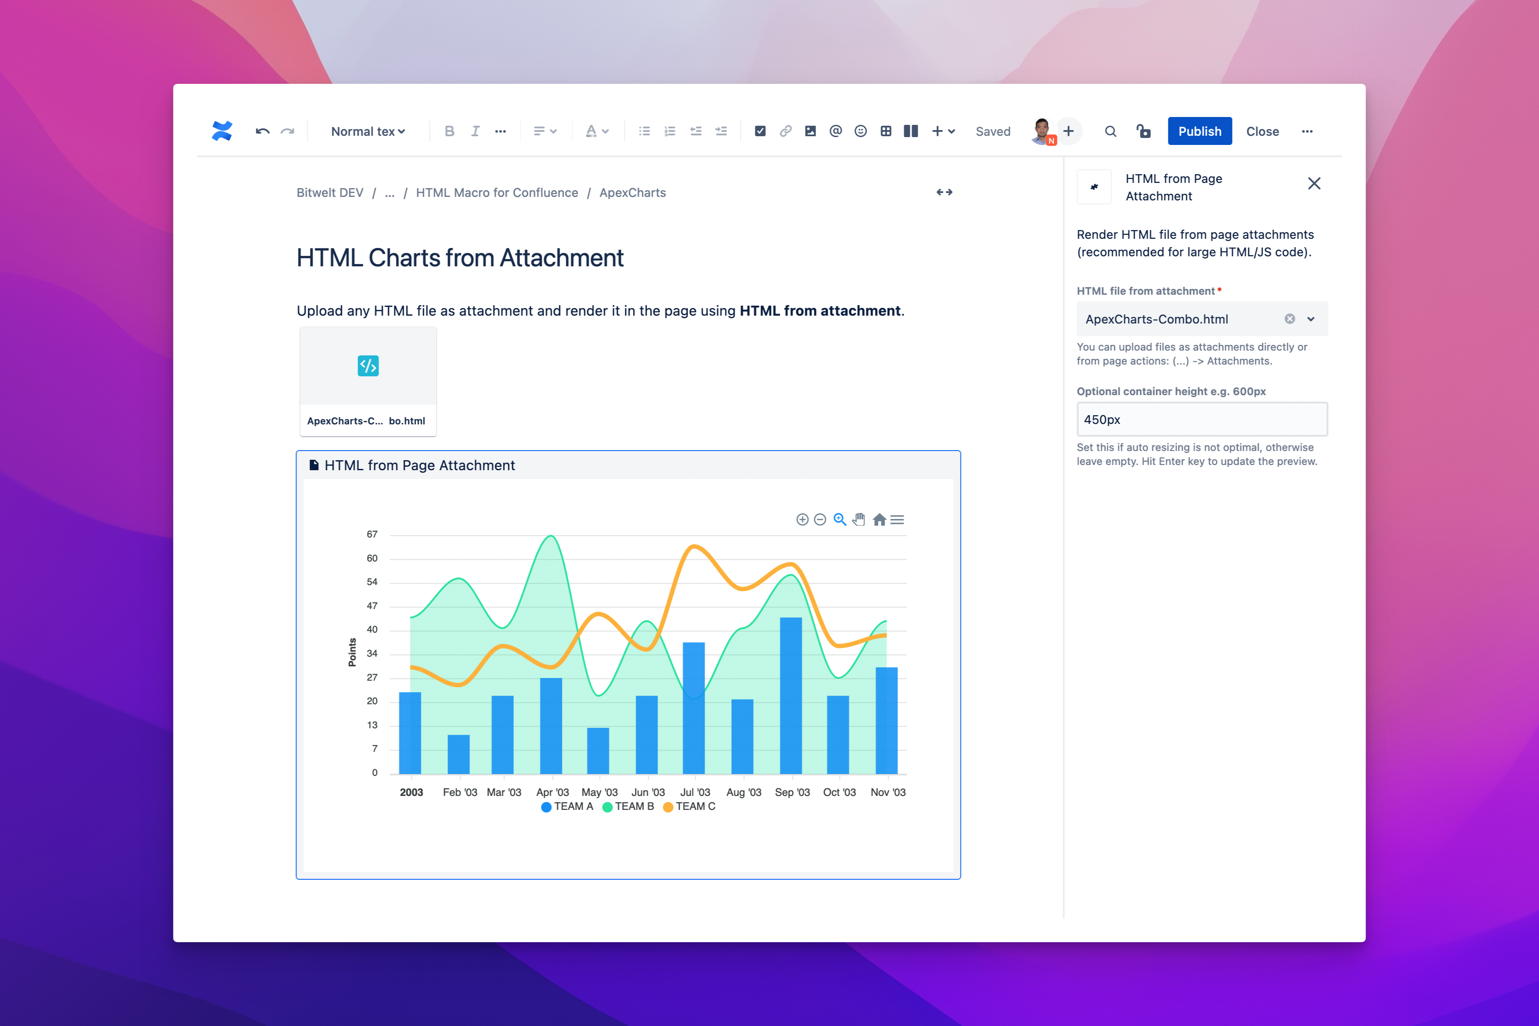Open the chart hamburger menu
This screenshot has width=1539, height=1026.
(897, 520)
